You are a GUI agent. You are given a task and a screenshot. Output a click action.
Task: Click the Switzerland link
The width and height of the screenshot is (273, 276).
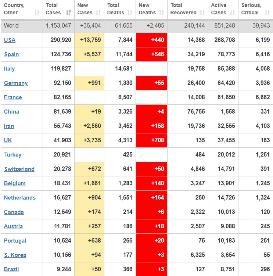19,169
